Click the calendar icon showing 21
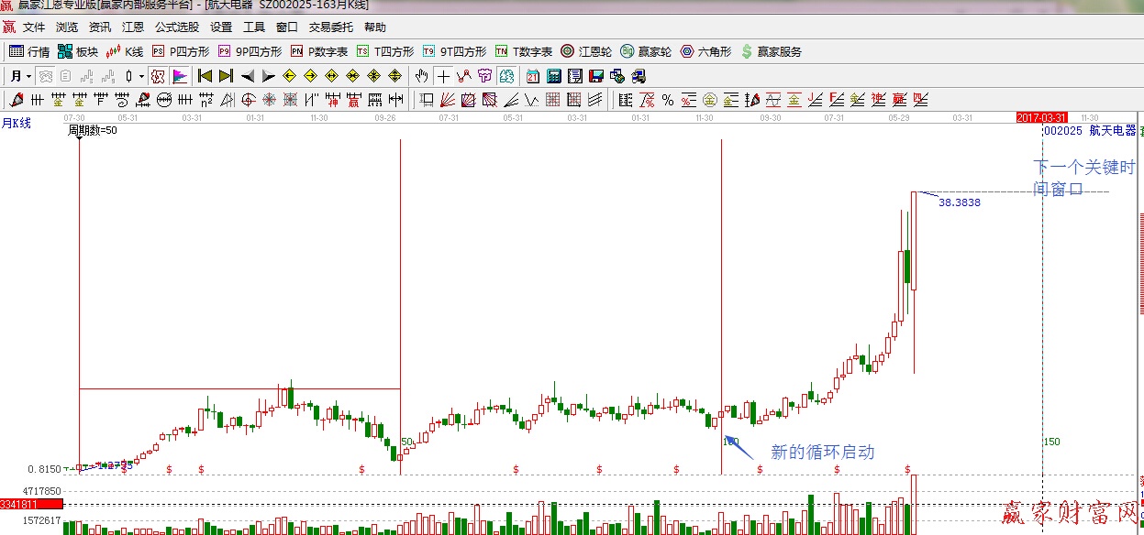1144x535 pixels. [x=533, y=76]
